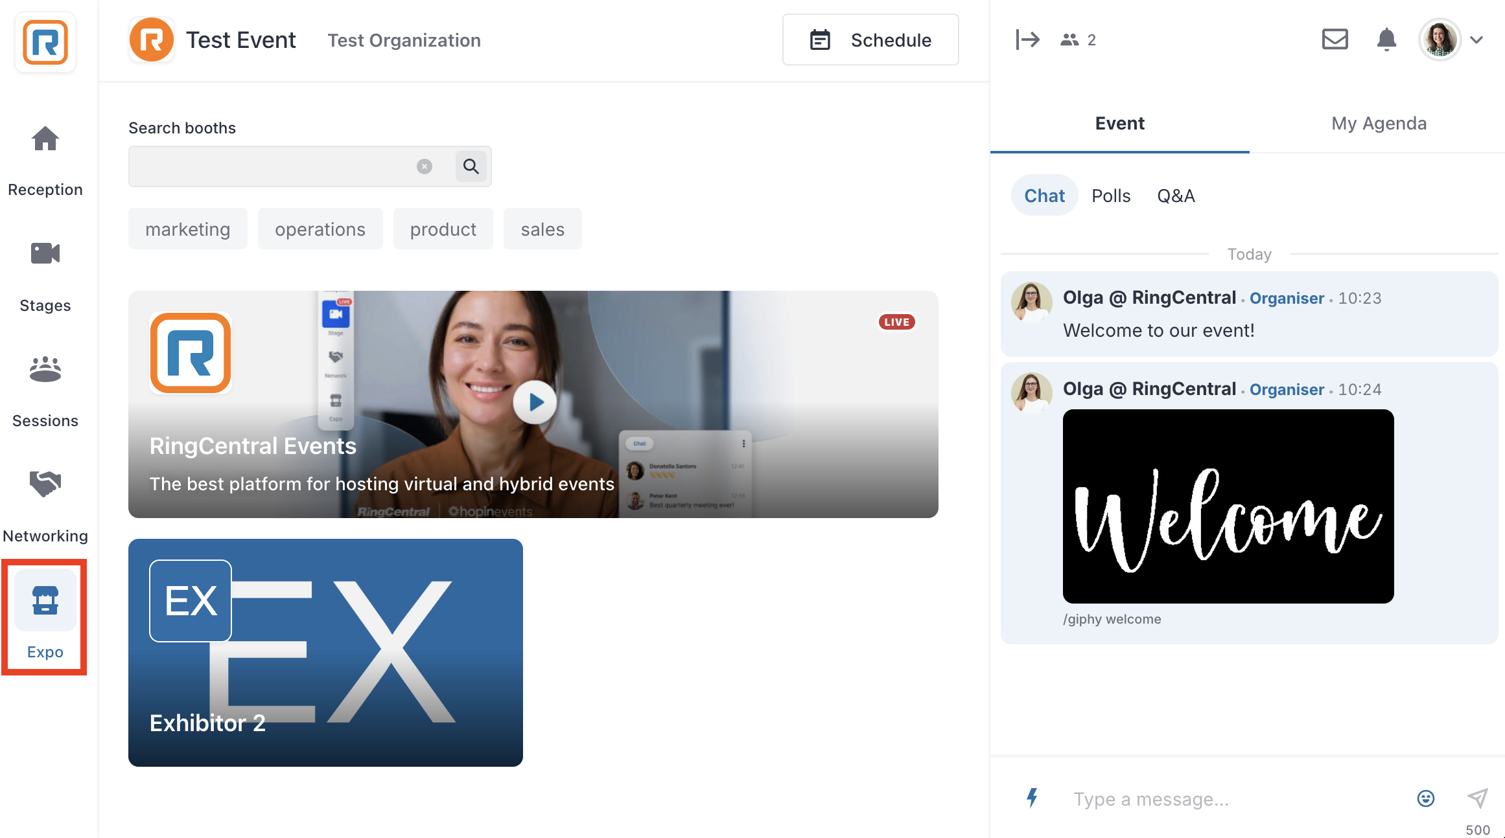Viewport: 1505px width, 838px height.
Task: Filter booths by marketing tag
Action: (188, 229)
